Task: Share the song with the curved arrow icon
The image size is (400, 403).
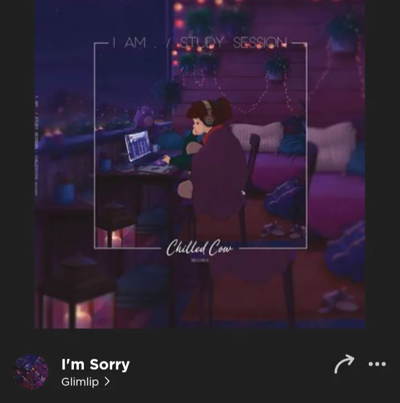Action: click(x=344, y=364)
